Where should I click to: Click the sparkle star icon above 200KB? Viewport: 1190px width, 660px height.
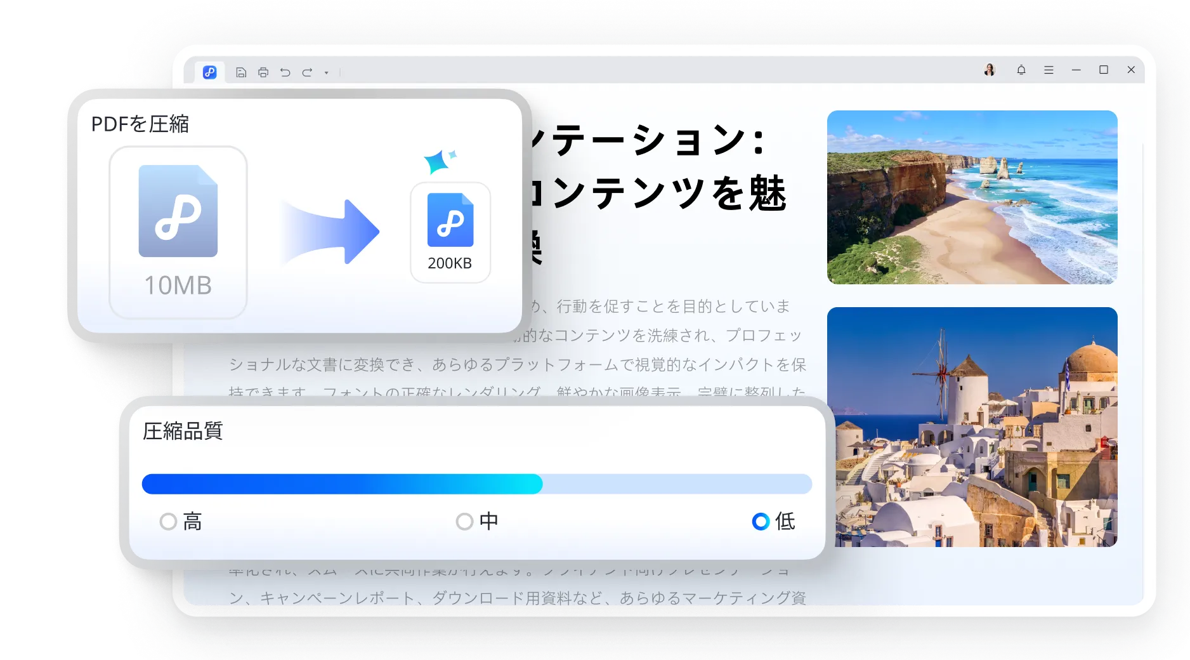click(440, 161)
